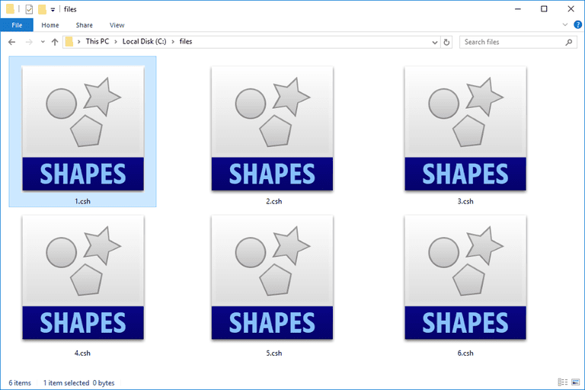
Task: Close the files window
Action: pos(571,9)
